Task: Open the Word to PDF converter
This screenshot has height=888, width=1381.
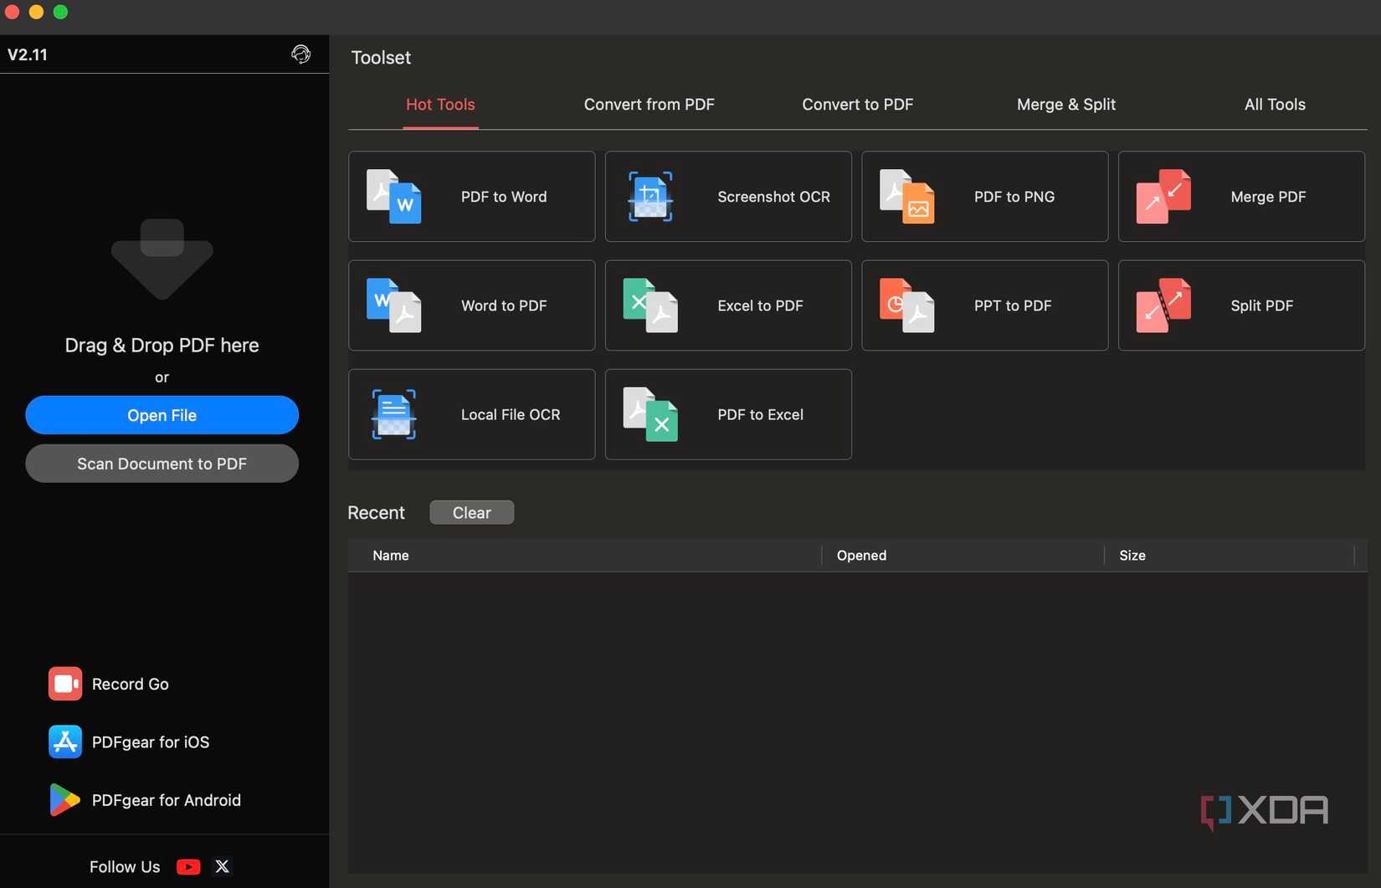Action: 471,305
